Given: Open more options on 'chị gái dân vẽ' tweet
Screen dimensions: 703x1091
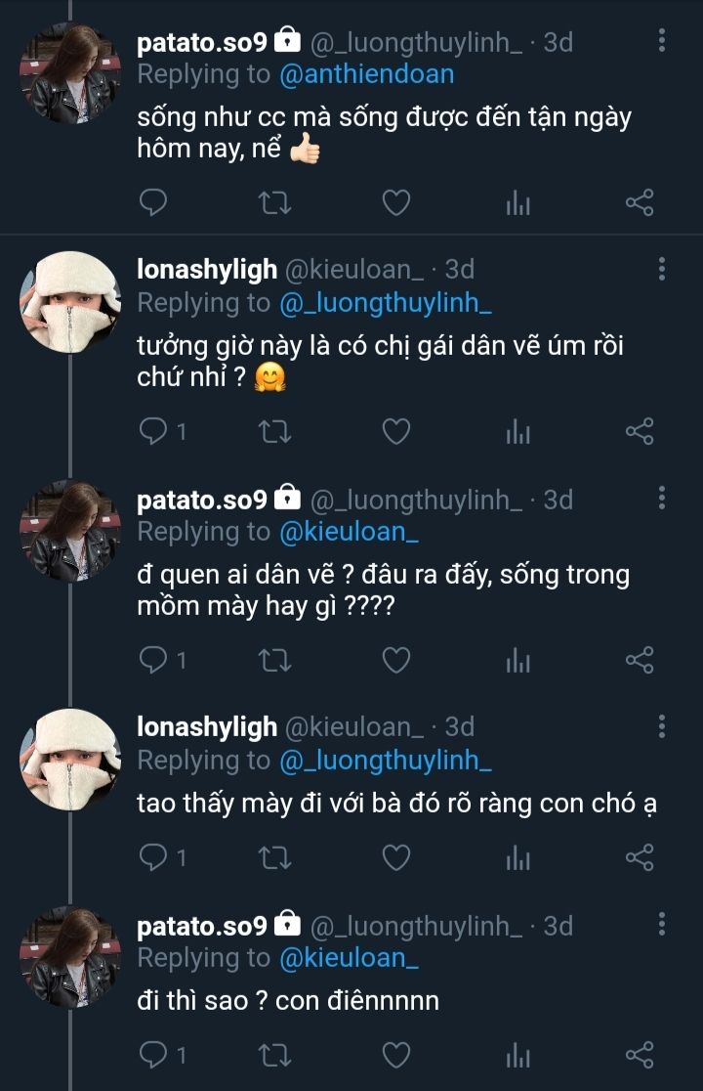Looking at the screenshot, I should pyautogui.click(x=662, y=269).
